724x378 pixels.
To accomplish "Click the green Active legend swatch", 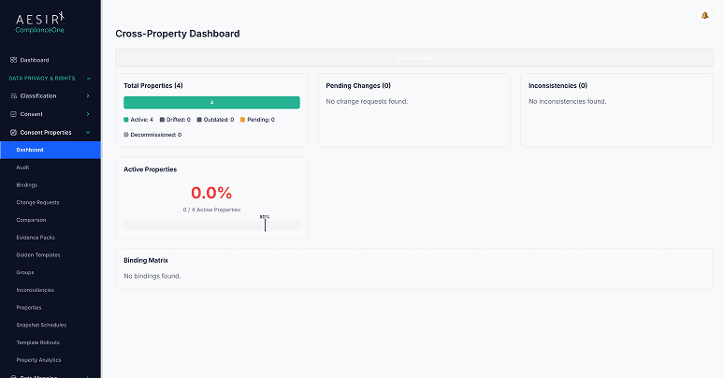I will tap(126, 120).
